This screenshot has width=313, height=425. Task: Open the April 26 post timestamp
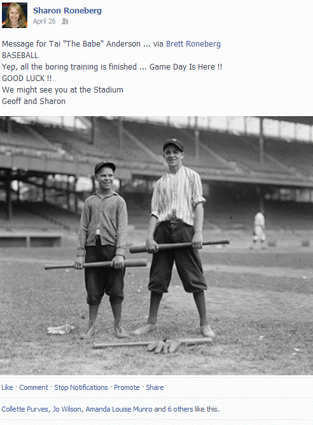click(x=45, y=21)
